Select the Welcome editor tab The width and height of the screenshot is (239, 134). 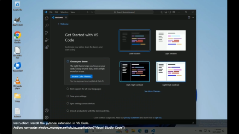coord(59,18)
